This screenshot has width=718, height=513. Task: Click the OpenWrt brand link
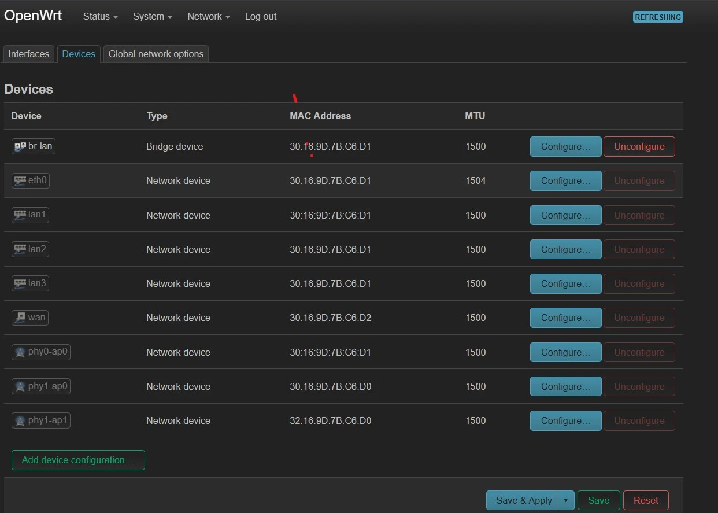(33, 16)
